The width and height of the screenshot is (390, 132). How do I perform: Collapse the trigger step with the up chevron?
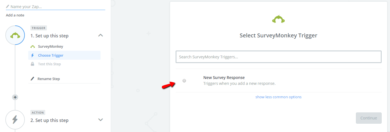point(101,35)
